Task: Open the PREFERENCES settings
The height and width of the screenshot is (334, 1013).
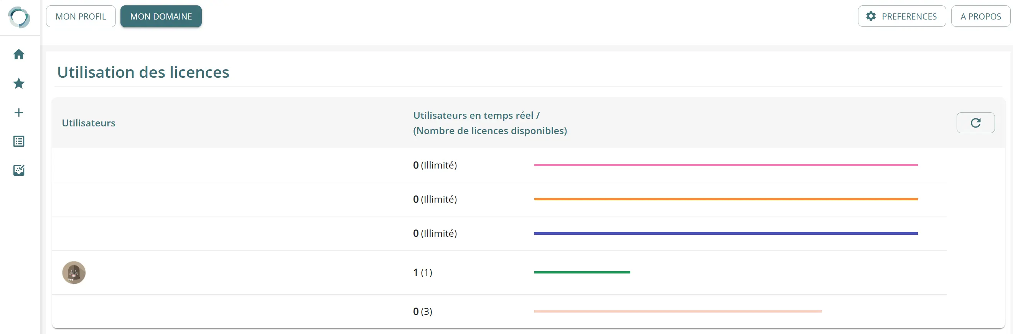Action: [901, 16]
